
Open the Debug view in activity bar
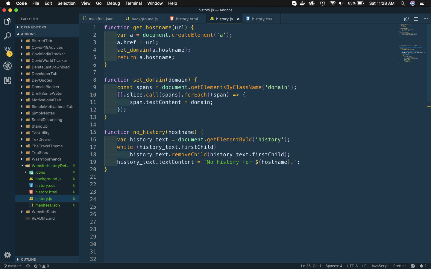tap(7, 66)
